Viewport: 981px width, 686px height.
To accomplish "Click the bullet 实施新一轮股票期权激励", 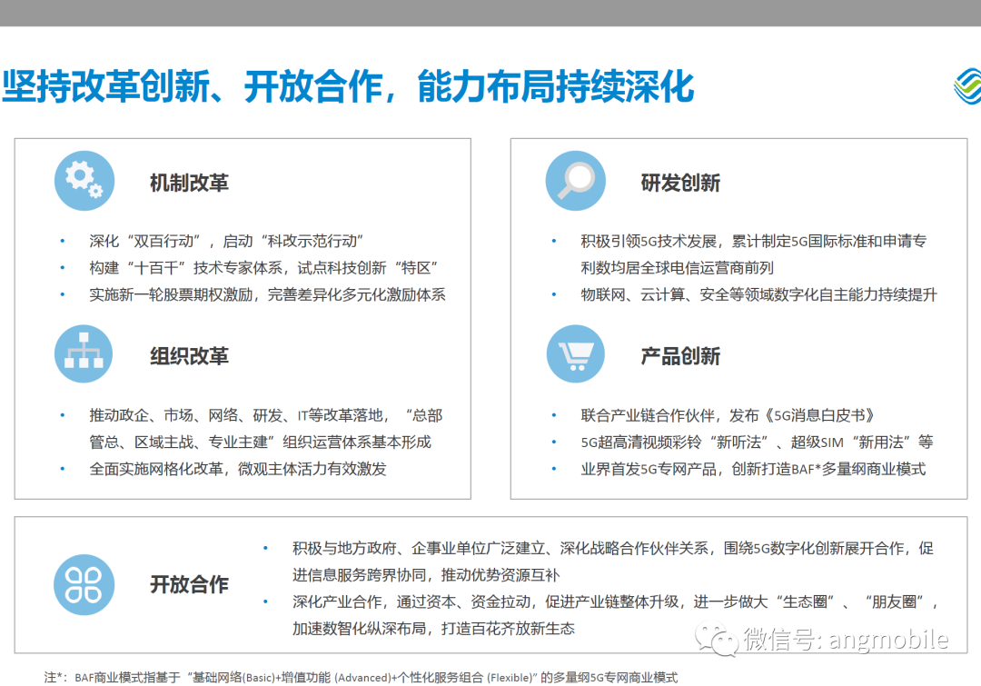I will 267,294.
